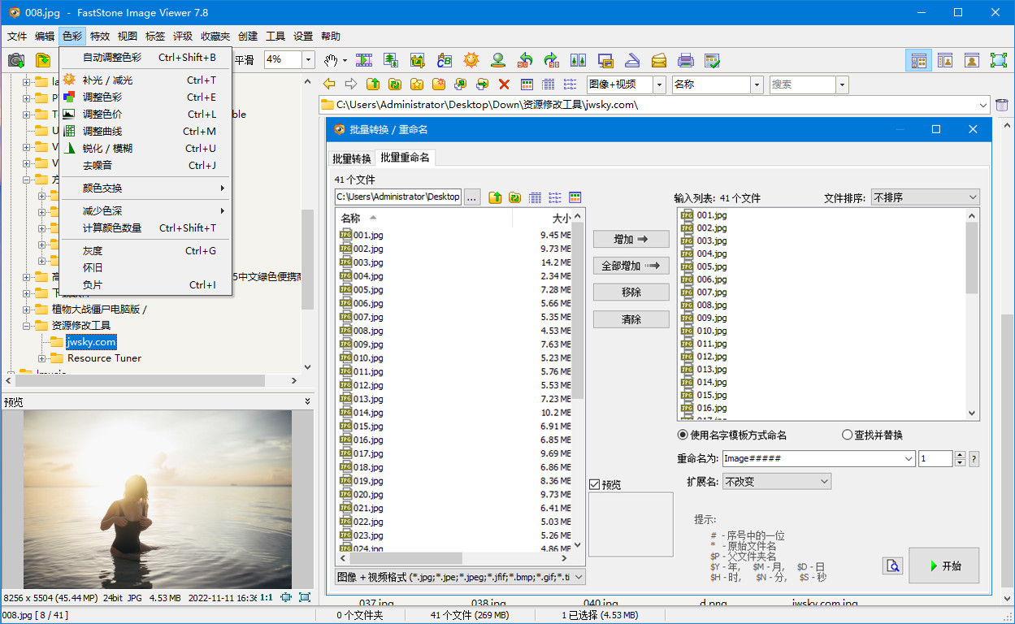Select the Rotate Right 90 toolbar icon
Viewport: 1015px width, 624px height.
tap(553, 59)
